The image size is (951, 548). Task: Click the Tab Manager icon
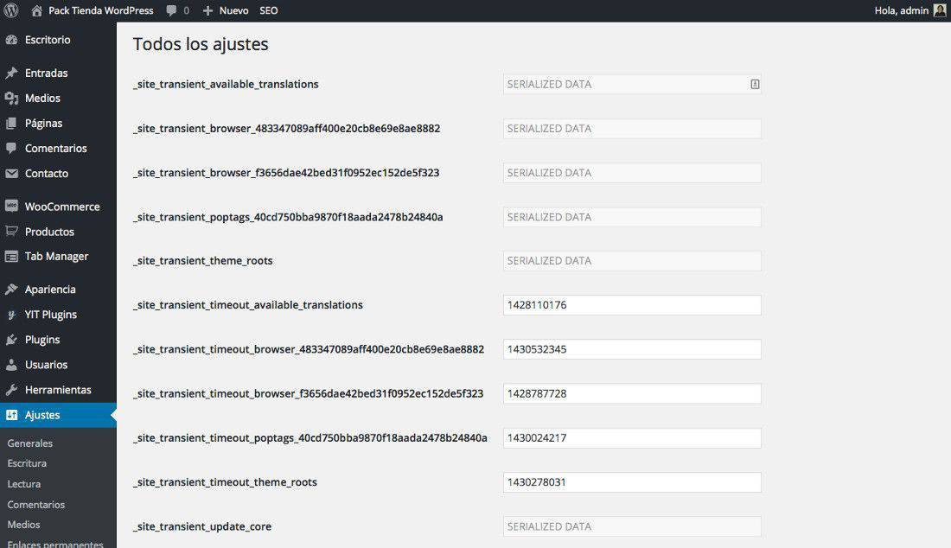pyautogui.click(x=11, y=257)
